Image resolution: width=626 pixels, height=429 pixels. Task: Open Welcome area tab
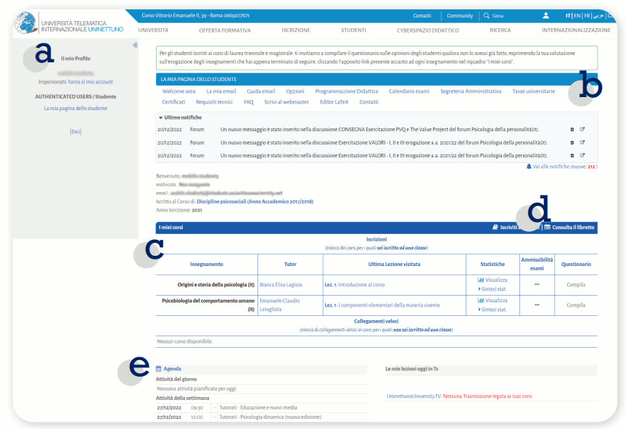179,91
